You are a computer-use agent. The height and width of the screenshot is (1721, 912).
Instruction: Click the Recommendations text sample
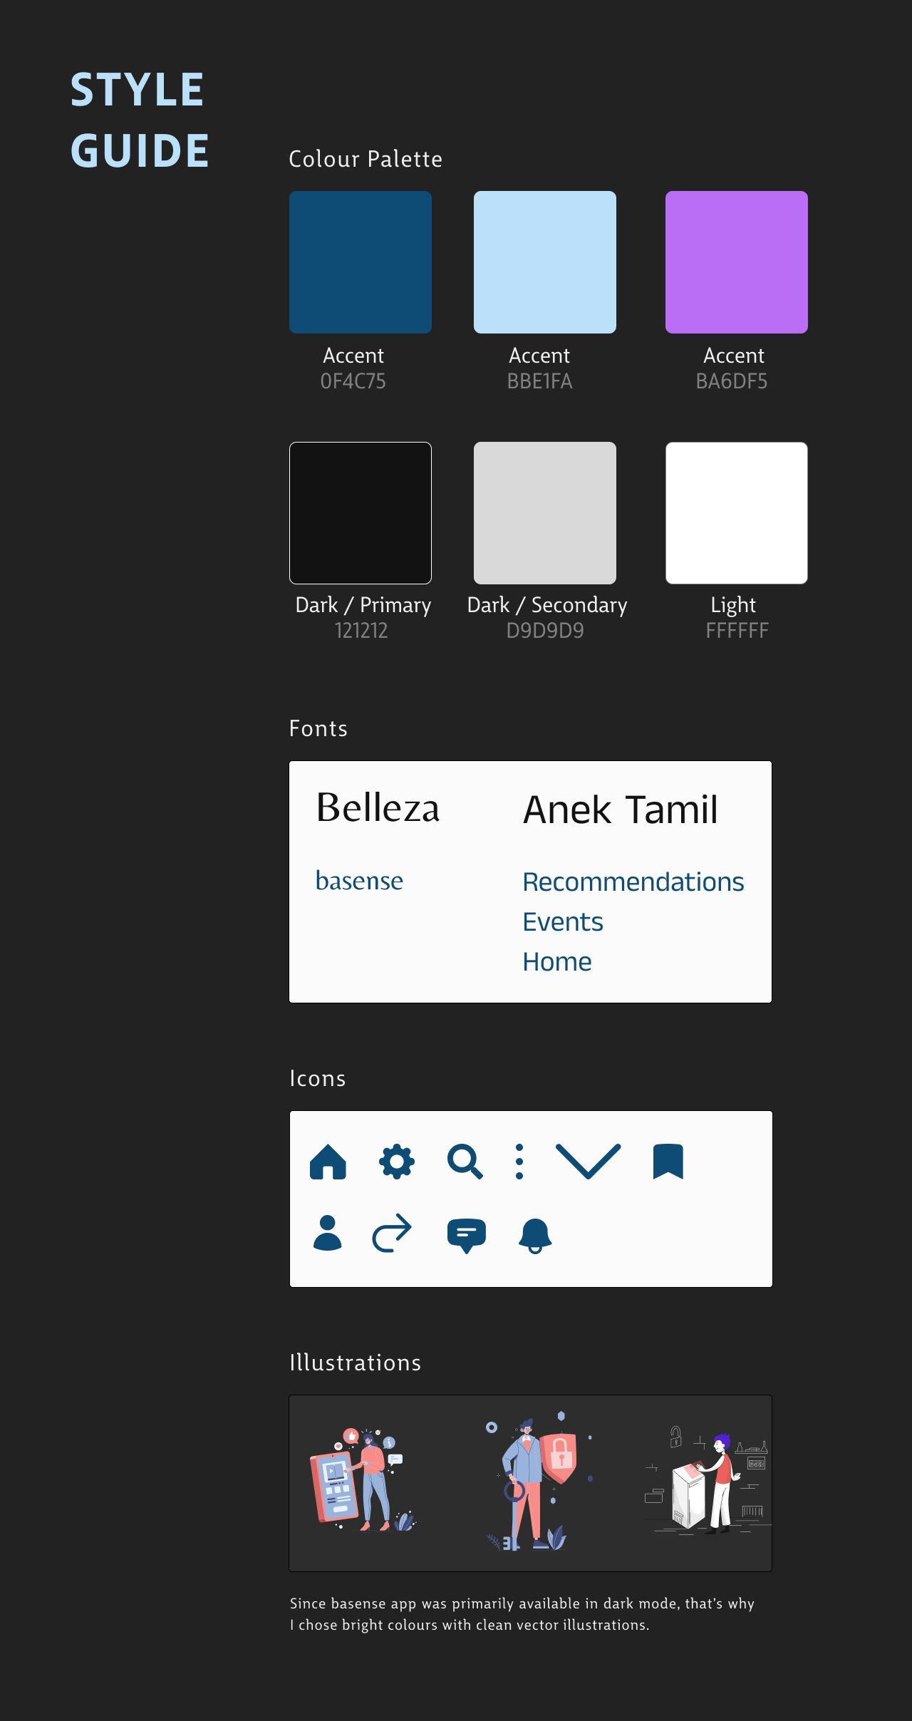633,882
